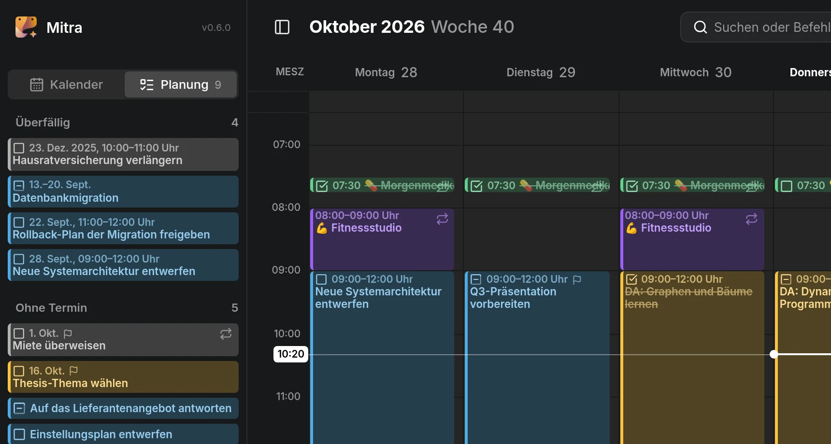Click the search magnifier icon
Screen dimensions: 831x444
click(701, 27)
